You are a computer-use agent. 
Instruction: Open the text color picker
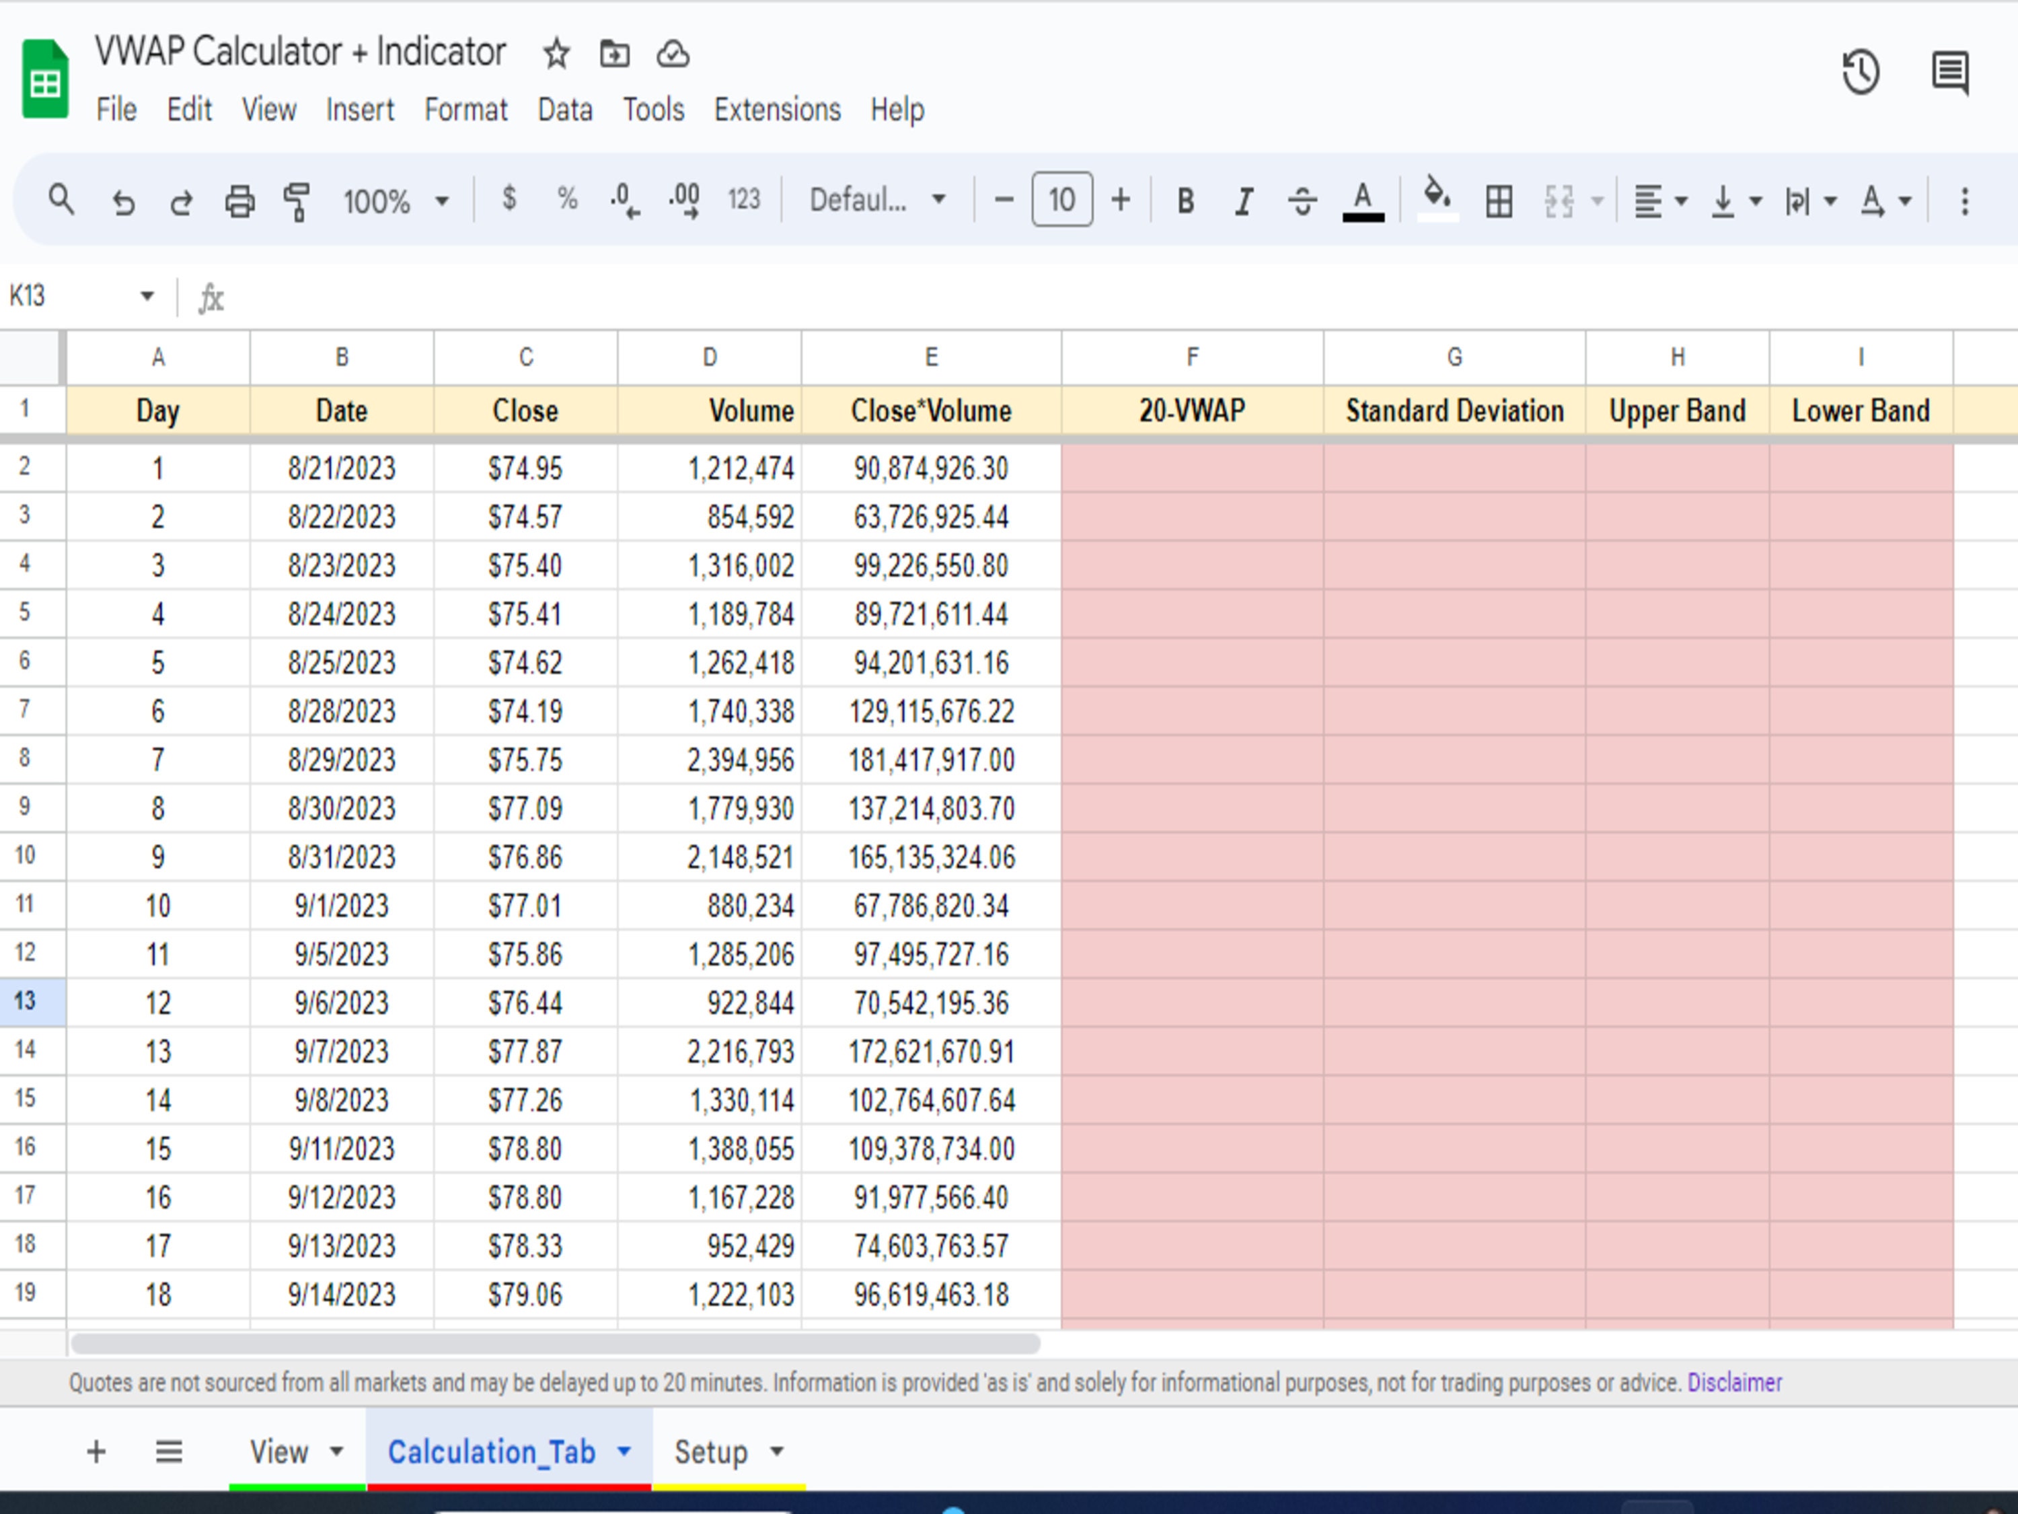click(1362, 200)
